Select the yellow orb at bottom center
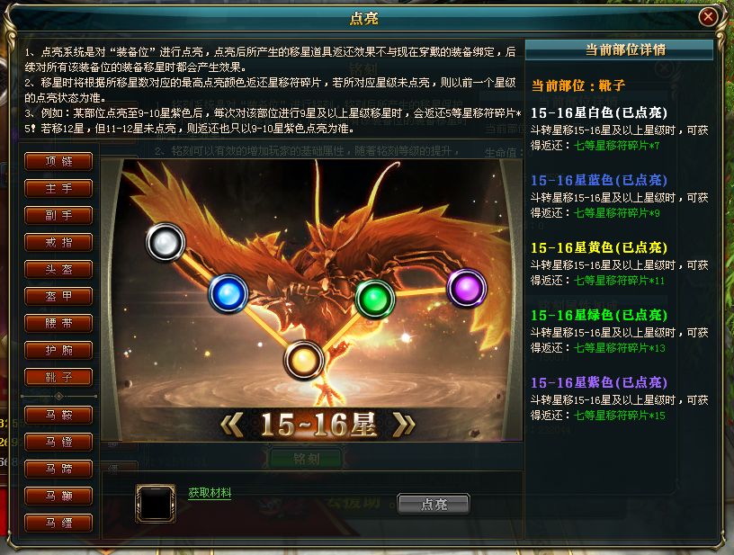 click(304, 361)
